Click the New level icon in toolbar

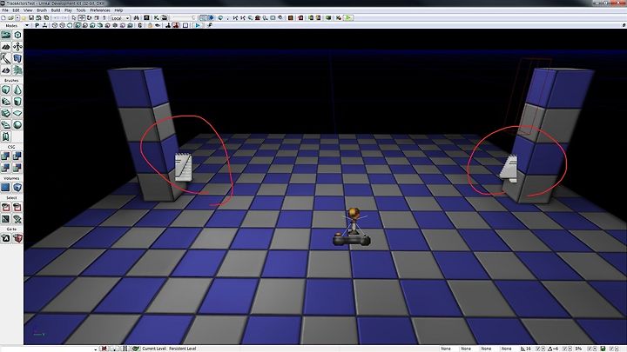coord(3,18)
